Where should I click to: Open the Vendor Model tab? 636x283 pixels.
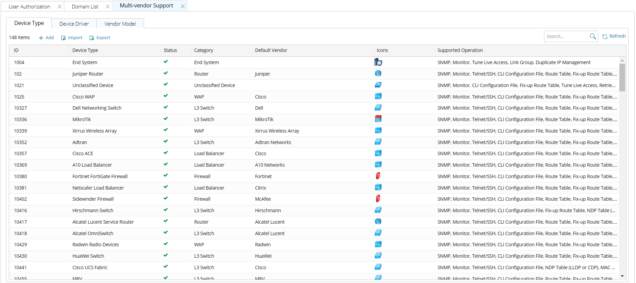click(120, 24)
